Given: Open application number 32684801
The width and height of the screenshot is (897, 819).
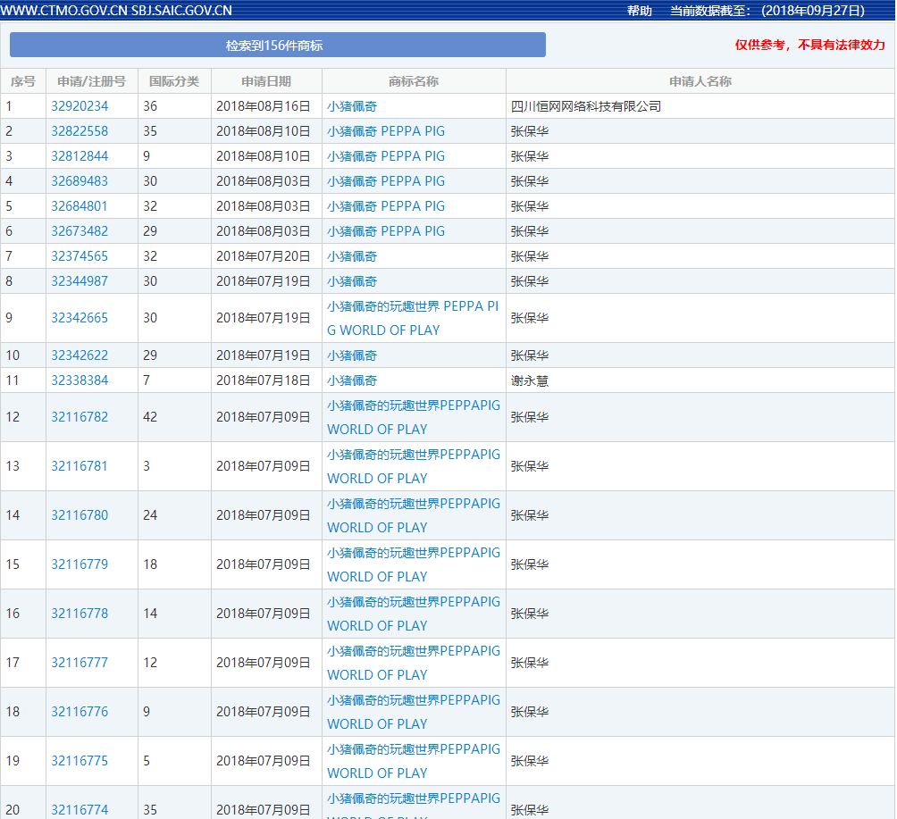Looking at the screenshot, I should point(80,206).
